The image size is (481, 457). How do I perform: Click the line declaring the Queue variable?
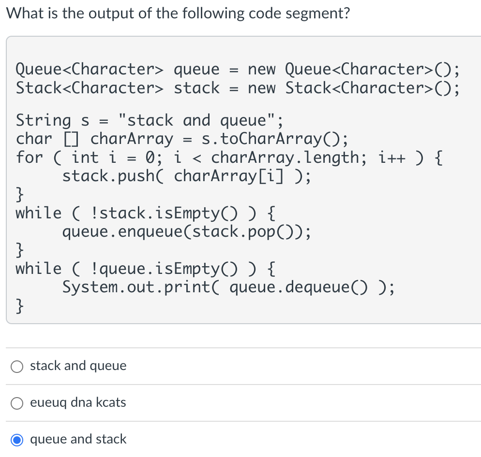237,69
